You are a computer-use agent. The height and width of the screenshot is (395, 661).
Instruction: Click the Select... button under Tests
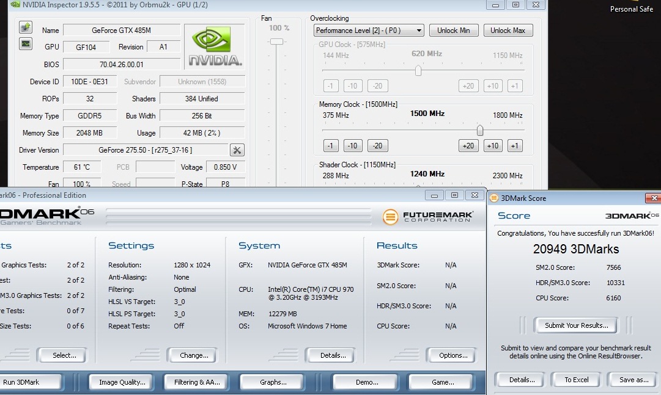pos(62,355)
